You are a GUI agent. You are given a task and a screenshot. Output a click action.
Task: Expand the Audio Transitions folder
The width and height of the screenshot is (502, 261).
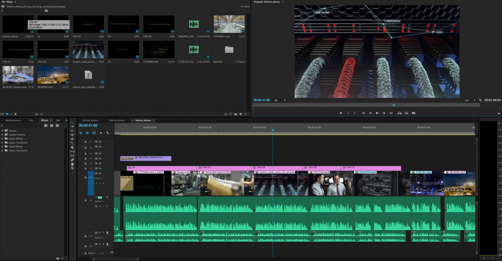click(x=2, y=142)
